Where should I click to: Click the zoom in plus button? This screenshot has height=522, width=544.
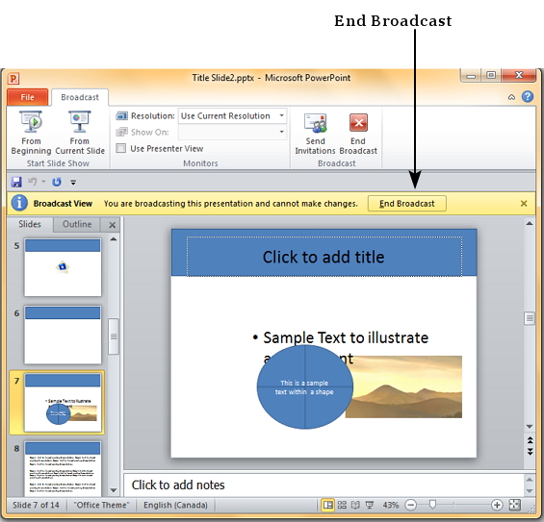[497, 505]
